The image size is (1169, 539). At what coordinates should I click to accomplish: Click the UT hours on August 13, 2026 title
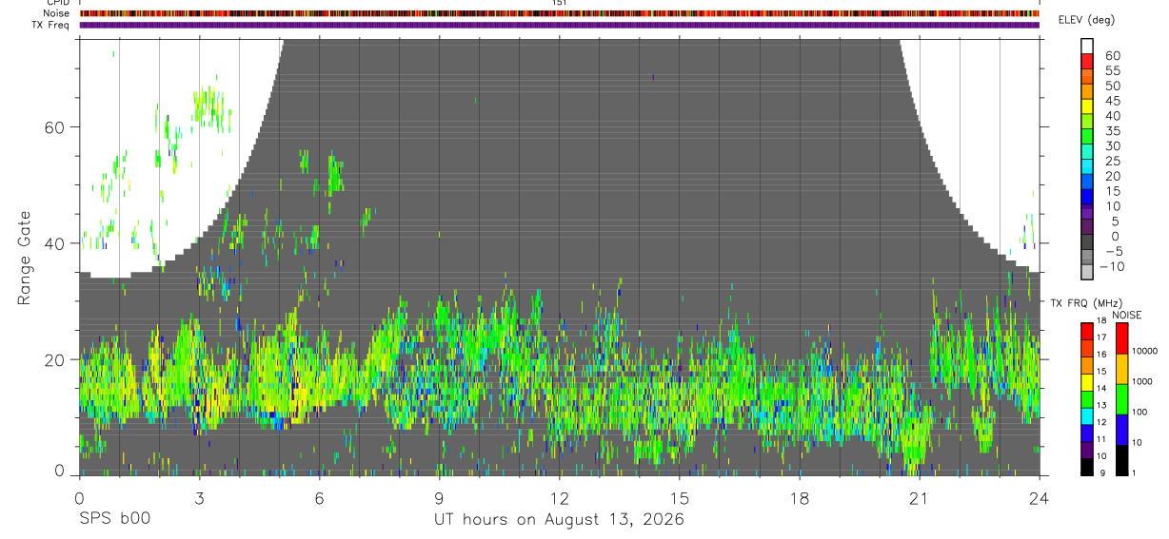click(559, 520)
